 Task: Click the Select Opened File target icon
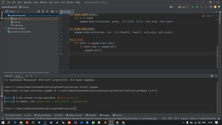(39, 11)
